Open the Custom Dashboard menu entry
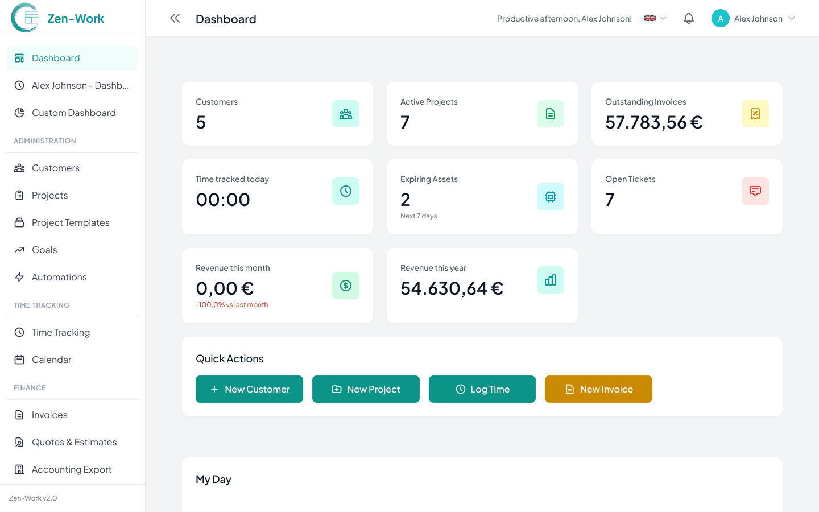The height and width of the screenshot is (512, 819). pos(72,113)
